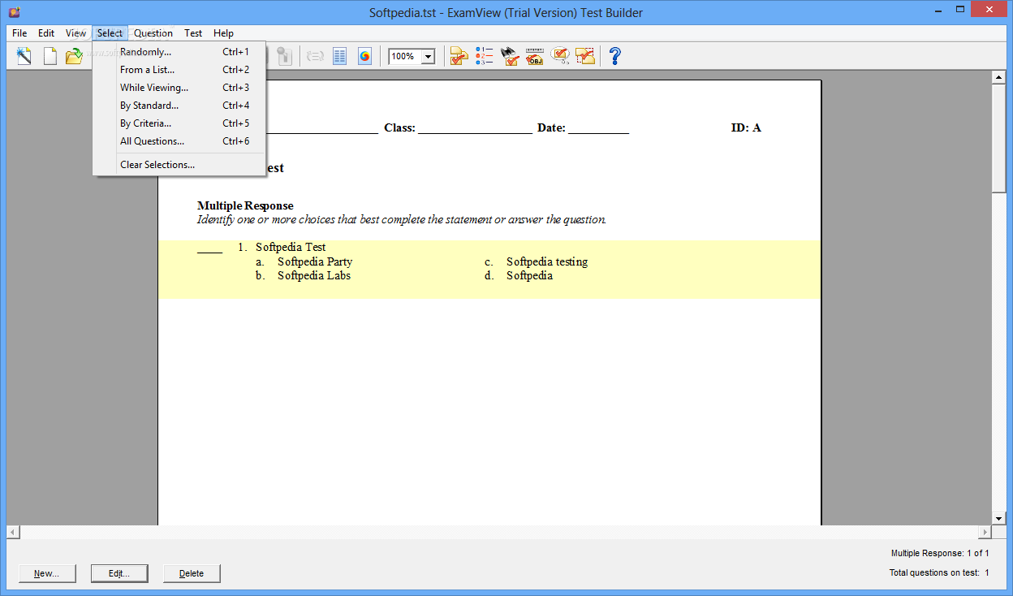Click answer choice d 'Softpedia'
The height and width of the screenshot is (596, 1013).
point(529,275)
